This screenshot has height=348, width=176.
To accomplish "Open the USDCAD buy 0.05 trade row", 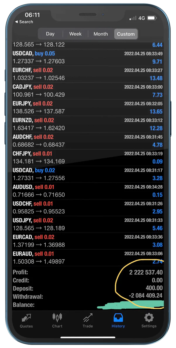I will coord(88,57).
